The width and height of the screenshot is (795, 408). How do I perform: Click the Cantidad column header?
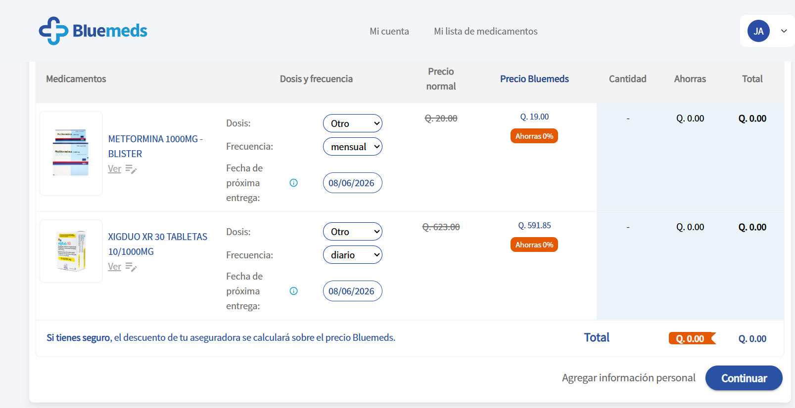click(x=627, y=79)
